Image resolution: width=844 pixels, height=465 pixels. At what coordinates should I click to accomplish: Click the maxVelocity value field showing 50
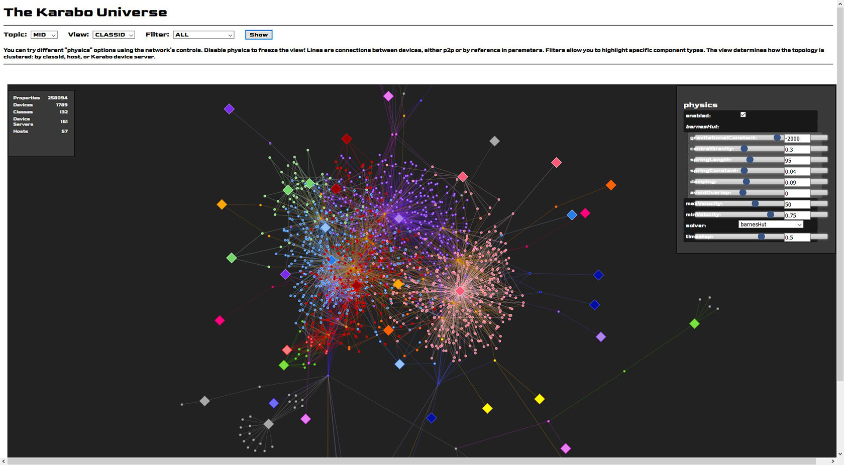point(797,204)
